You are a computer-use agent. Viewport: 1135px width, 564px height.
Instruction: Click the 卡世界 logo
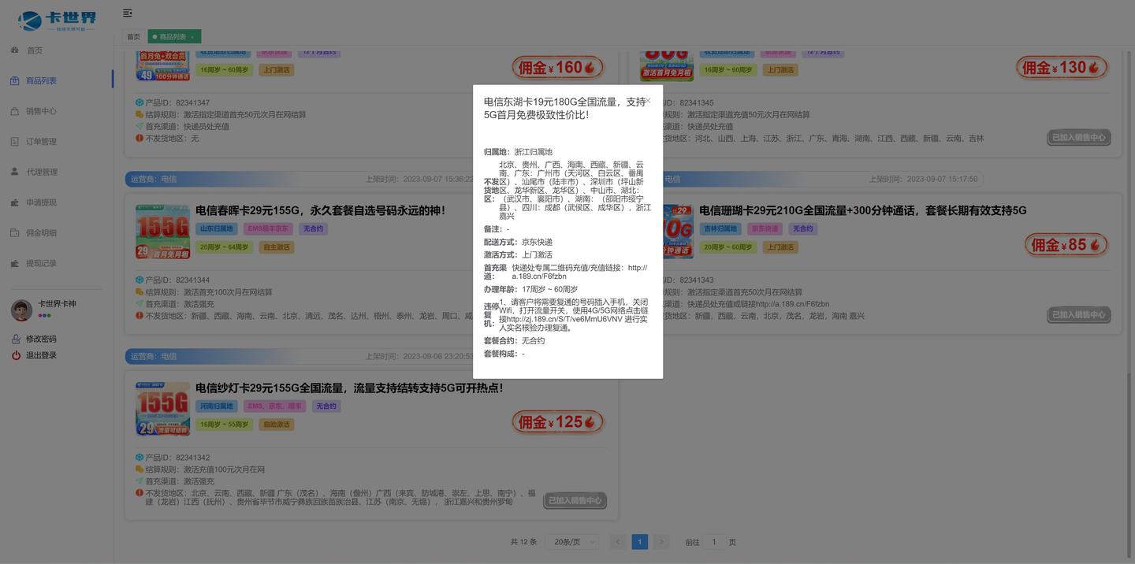[57, 20]
